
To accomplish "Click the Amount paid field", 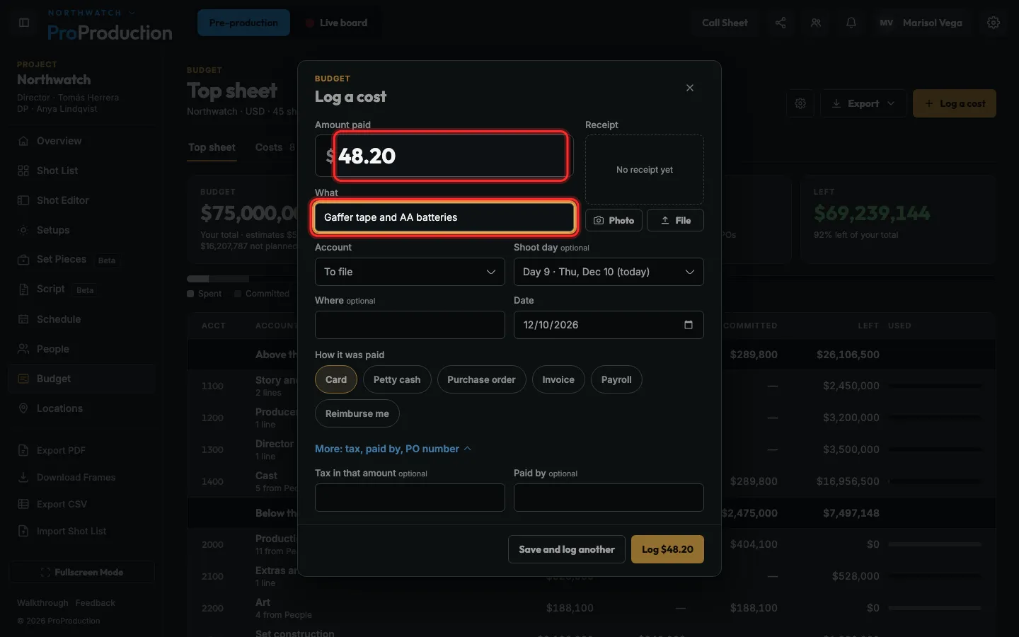I will (444, 156).
